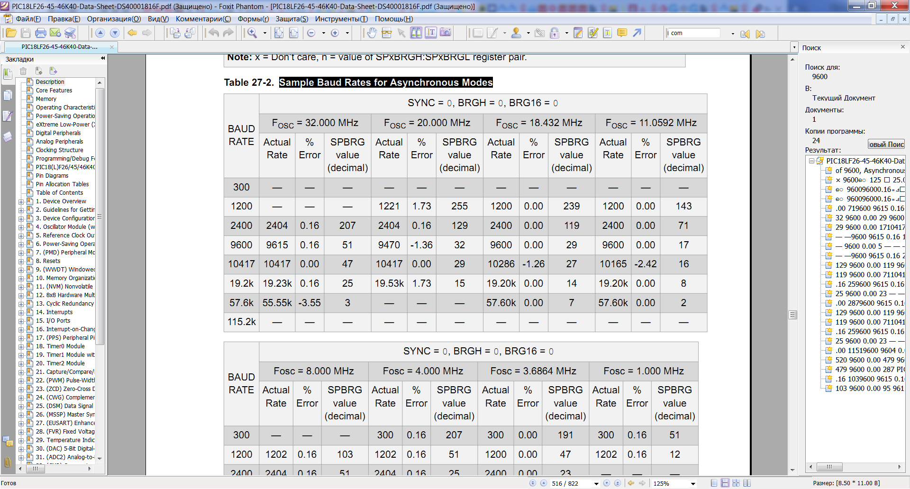Click the 'овый Поиск' new search button
The width and height of the screenshot is (910, 489).
(886, 144)
